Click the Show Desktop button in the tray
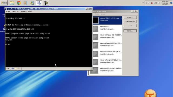 [x=171, y=3]
